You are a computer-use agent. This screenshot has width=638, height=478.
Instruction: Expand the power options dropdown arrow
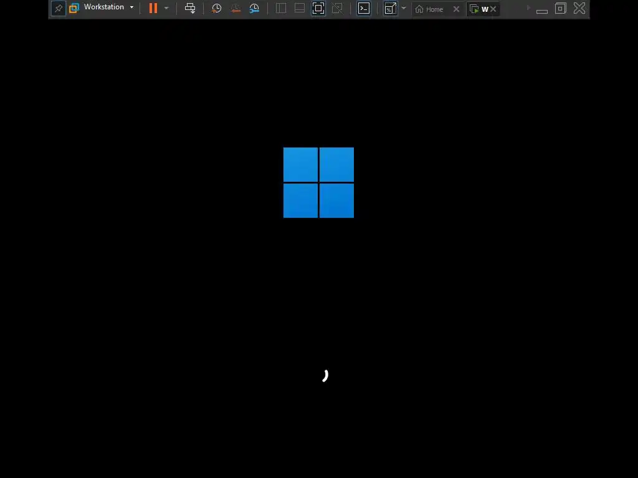[166, 8]
